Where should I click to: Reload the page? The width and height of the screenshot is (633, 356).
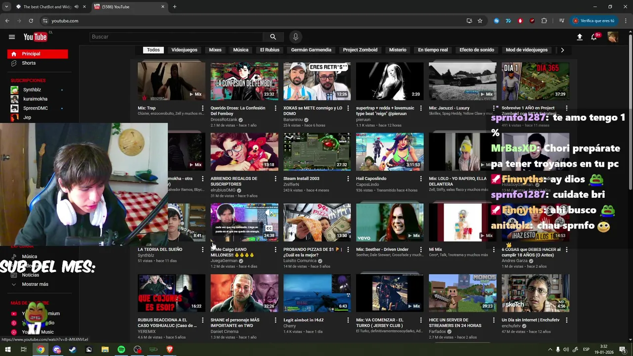coord(31,21)
